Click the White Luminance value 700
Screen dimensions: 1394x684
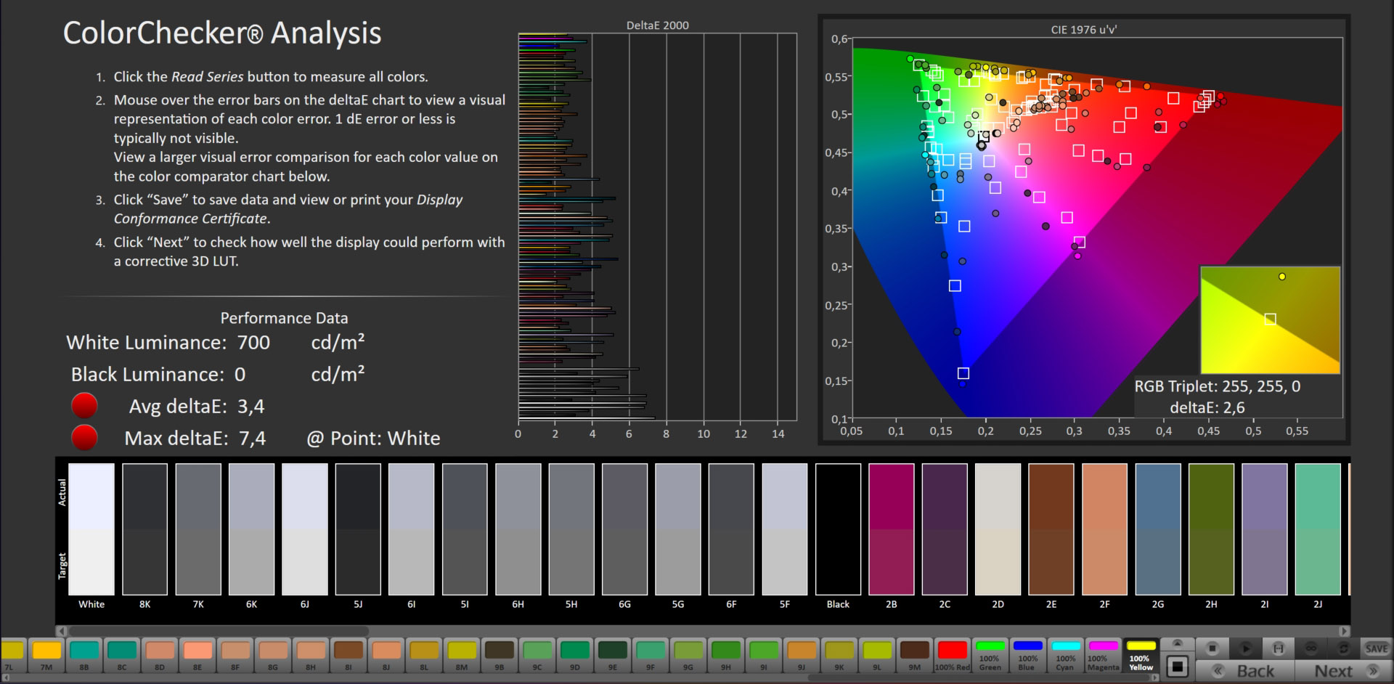[x=253, y=342]
